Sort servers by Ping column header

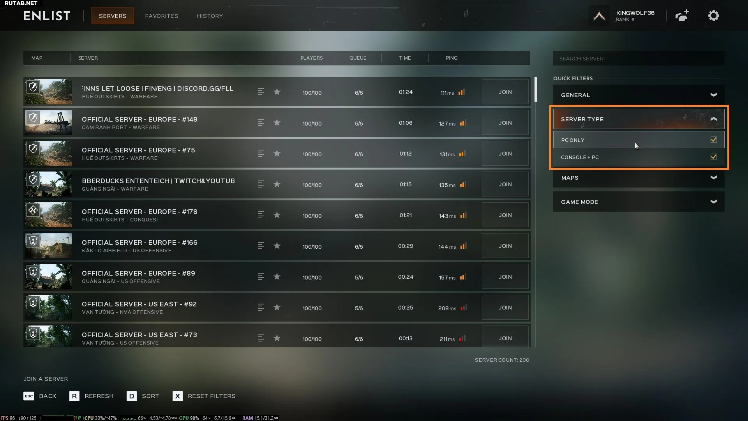pyautogui.click(x=452, y=58)
